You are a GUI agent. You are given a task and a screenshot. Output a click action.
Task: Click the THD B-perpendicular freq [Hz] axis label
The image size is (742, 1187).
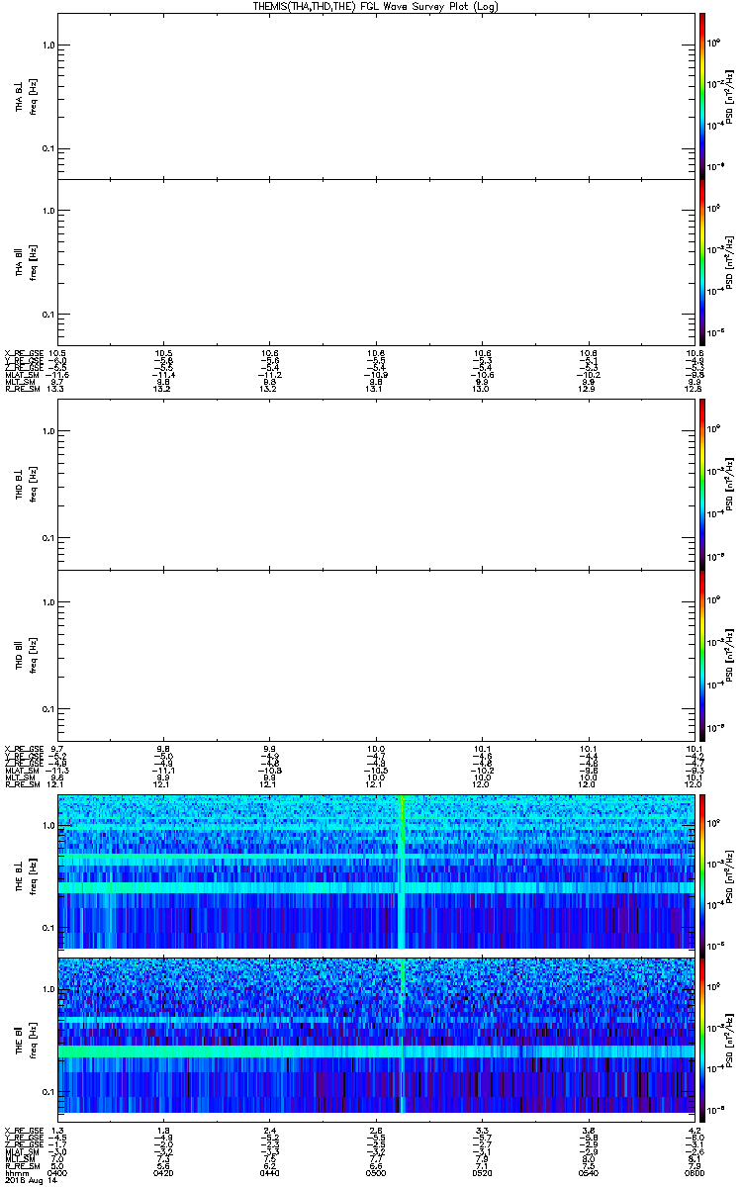coord(33,485)
